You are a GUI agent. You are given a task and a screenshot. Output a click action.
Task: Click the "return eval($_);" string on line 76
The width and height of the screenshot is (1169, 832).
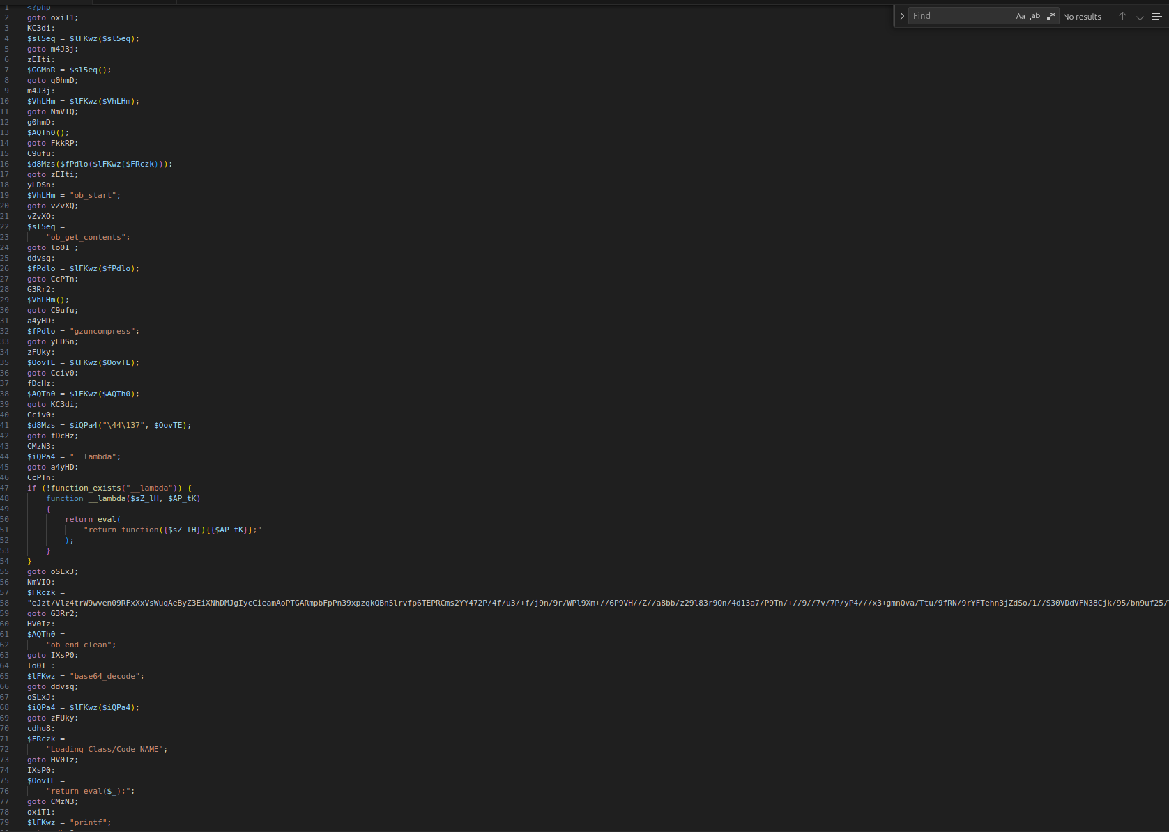tap(89, 791)
